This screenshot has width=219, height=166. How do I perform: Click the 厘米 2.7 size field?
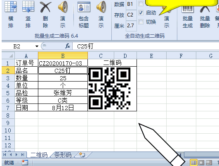(x=131, y=26)
